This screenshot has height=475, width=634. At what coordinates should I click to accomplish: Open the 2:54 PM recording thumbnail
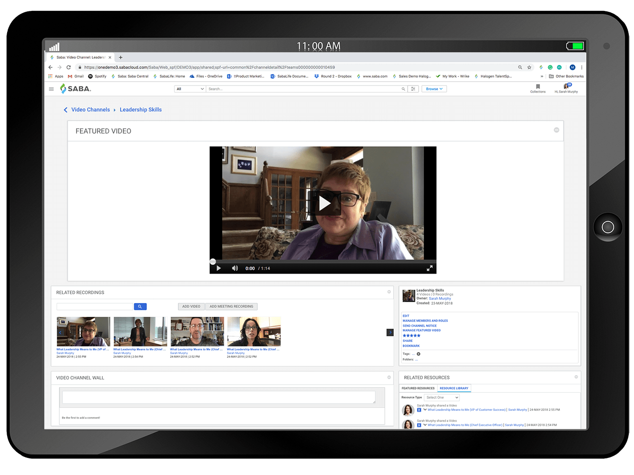click(140, 332)
